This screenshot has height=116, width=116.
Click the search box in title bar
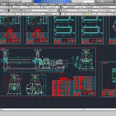pos(83,1)
